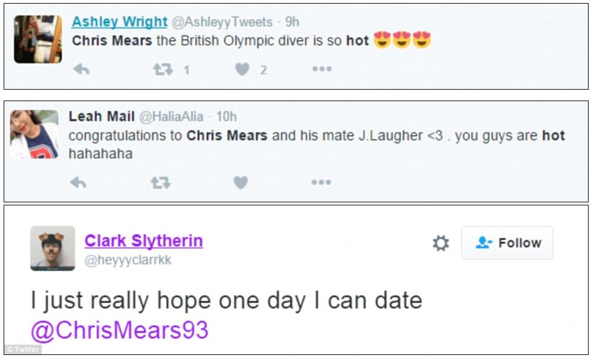Click the @AshleyyTweets handle
The image size is (591, 358).
(222, 22)
